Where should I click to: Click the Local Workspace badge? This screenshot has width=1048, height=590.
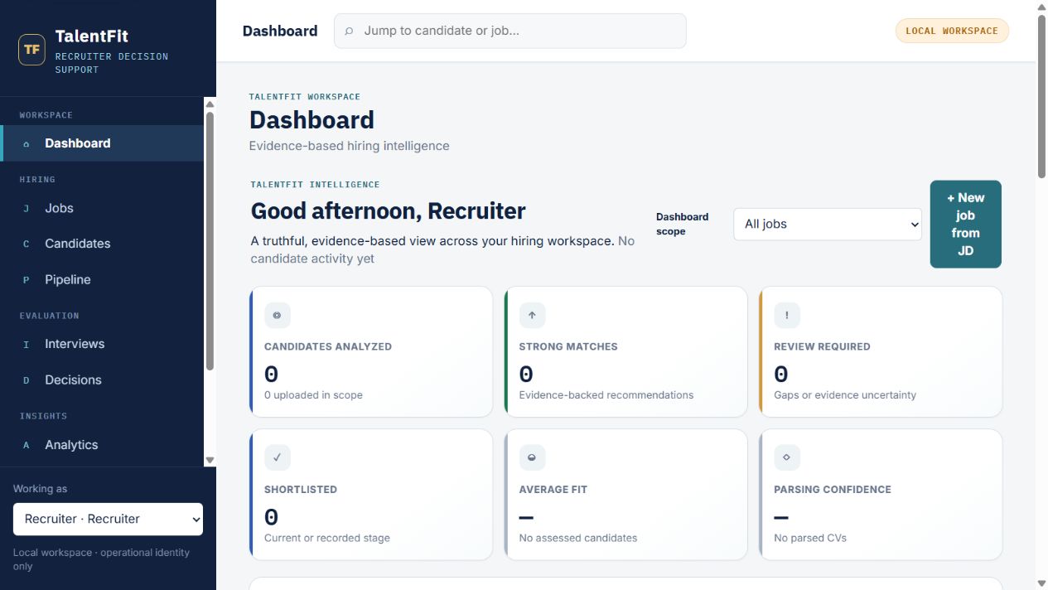coord(952,31)
